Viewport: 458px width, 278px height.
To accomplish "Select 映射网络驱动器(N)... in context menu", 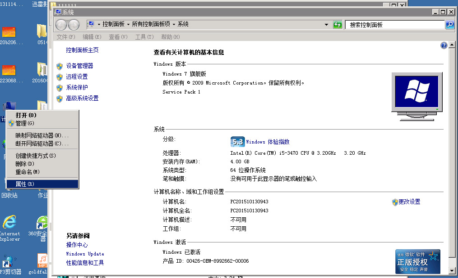I will [42, 135].
